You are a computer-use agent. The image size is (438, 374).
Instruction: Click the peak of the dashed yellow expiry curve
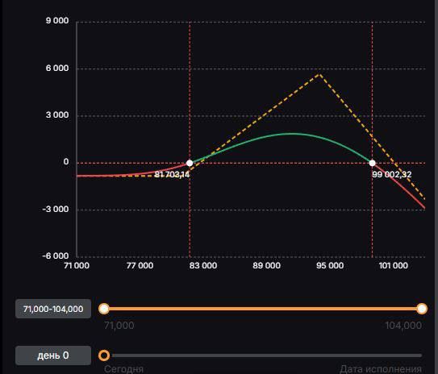click(319, 74)
